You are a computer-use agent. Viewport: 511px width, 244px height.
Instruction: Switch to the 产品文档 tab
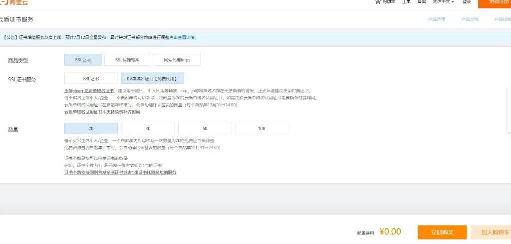coord(470,19)
